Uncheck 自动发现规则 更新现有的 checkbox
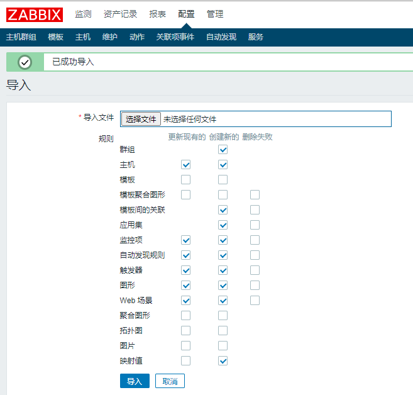 tap(185, 255)
